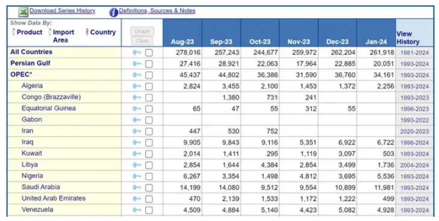The image size is (439, 221).
Task: Select the Country radio button
Action: [87, 32]
